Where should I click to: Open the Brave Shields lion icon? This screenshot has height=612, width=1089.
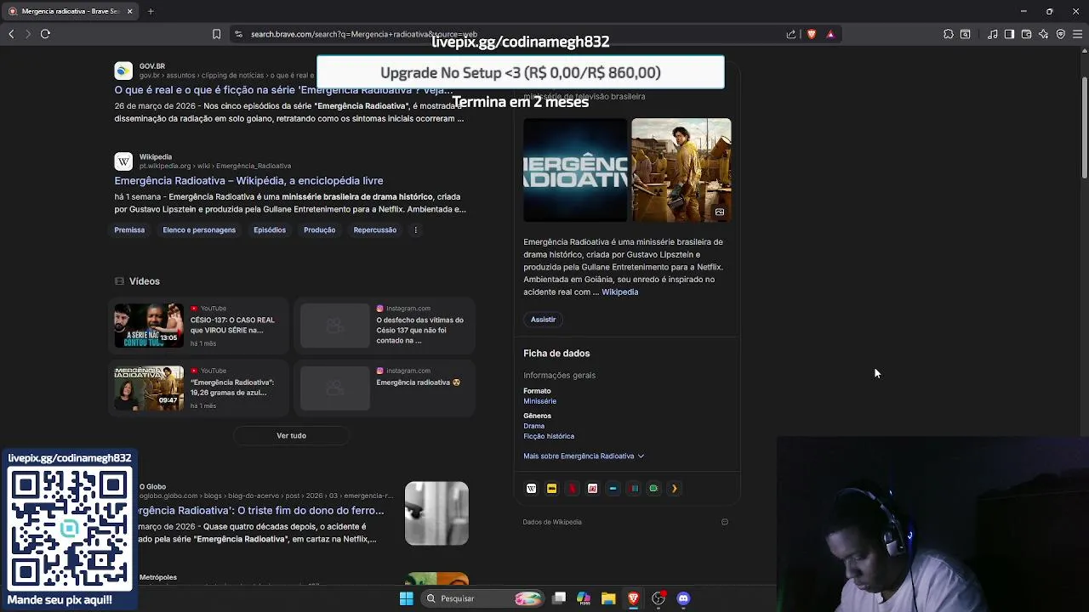click(812, 34)
